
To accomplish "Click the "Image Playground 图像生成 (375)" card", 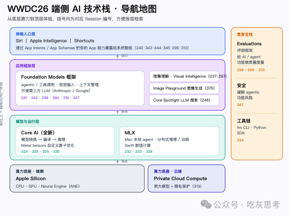I will 184,88.
